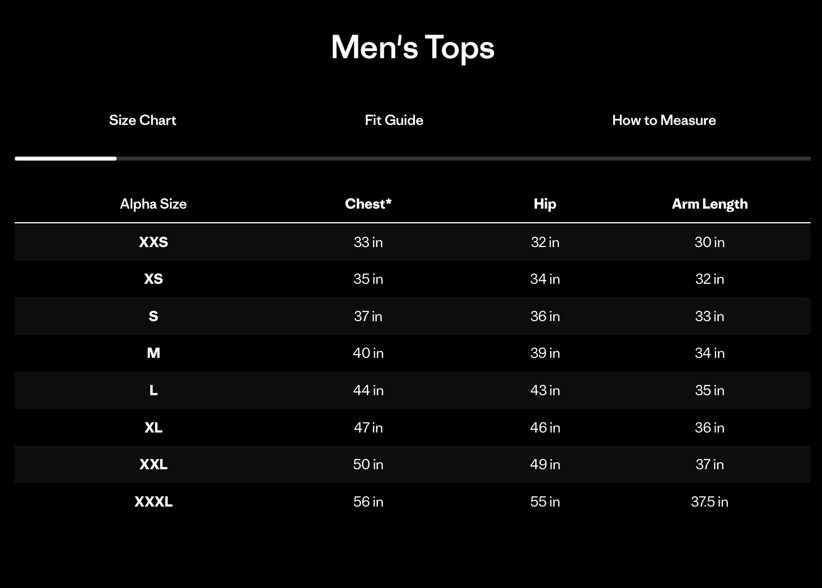
Task: Switch to the Fit Guide tab
Action: tap(393, 120)
